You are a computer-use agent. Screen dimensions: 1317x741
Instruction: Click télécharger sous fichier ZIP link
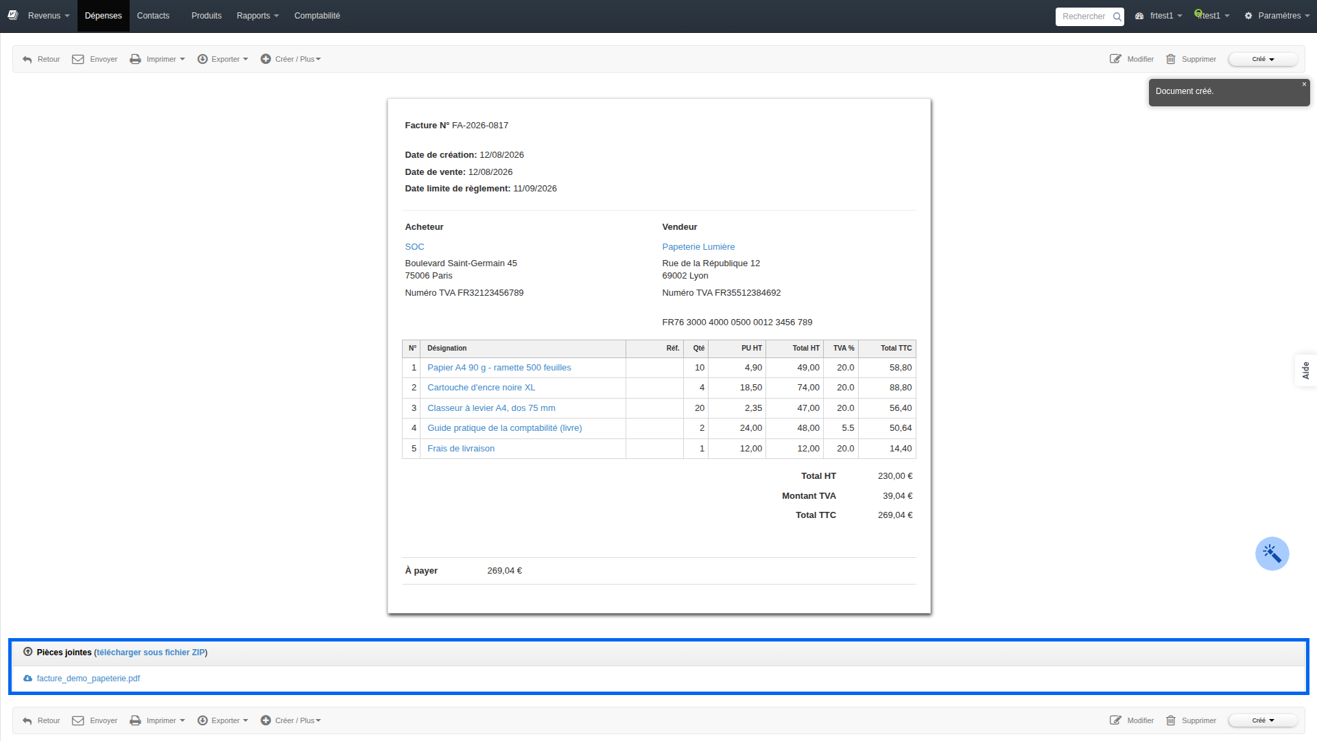tap(151, 652)
